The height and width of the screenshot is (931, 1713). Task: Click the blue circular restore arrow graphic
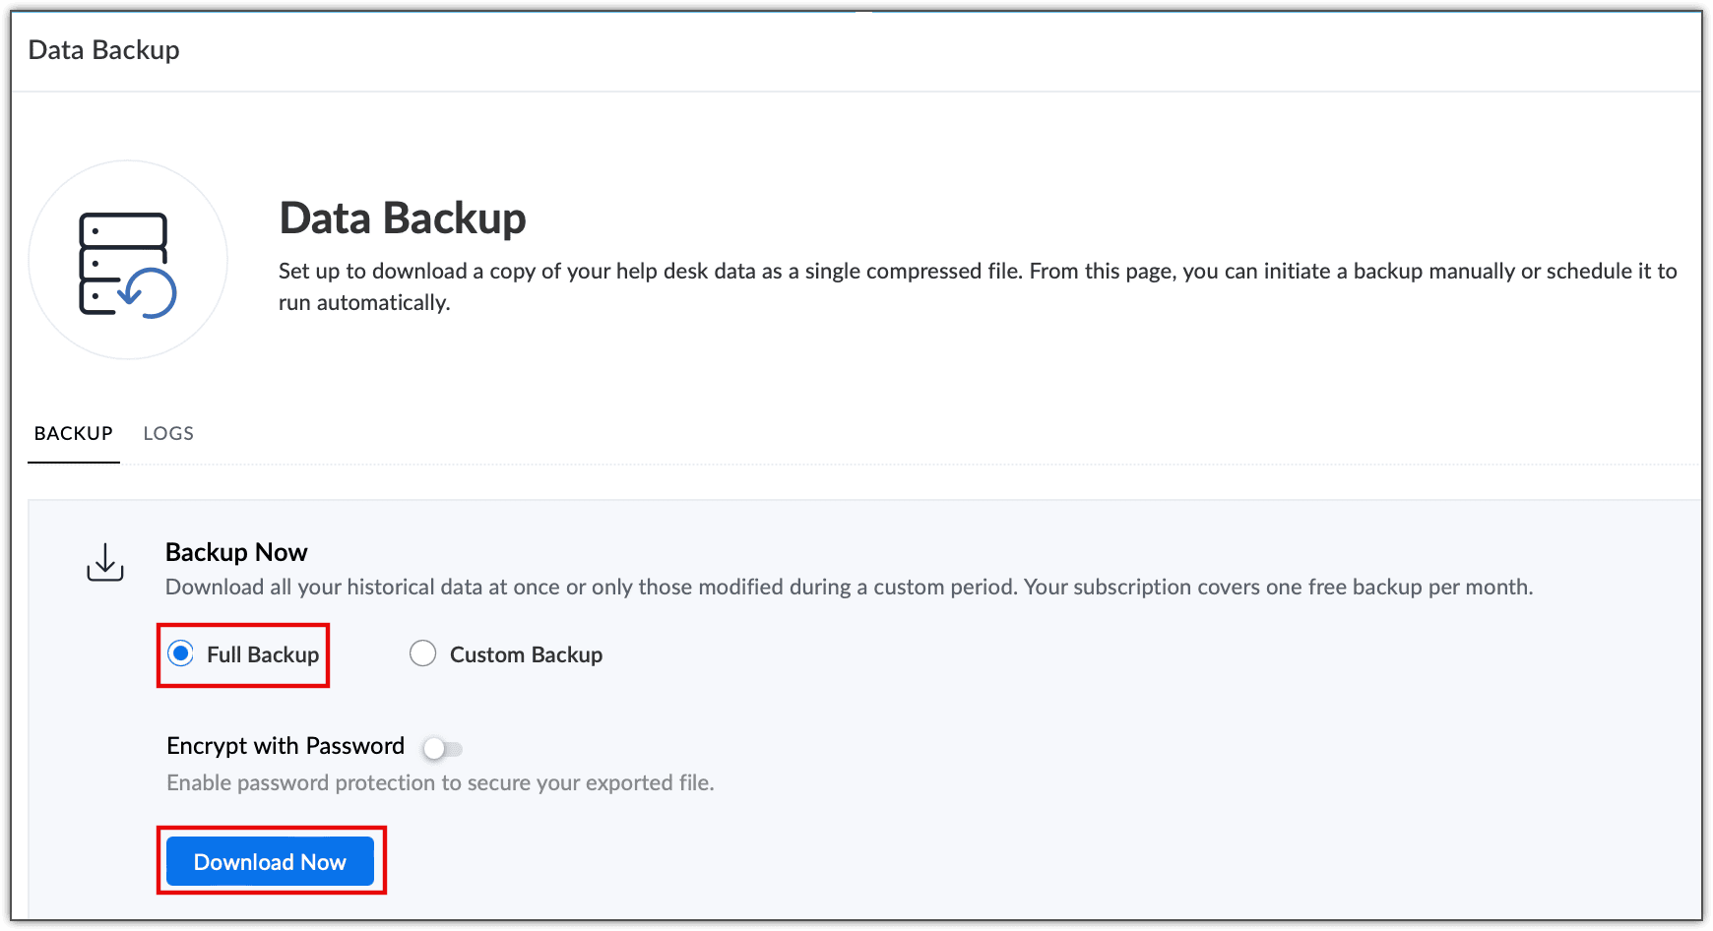[150, 293]
